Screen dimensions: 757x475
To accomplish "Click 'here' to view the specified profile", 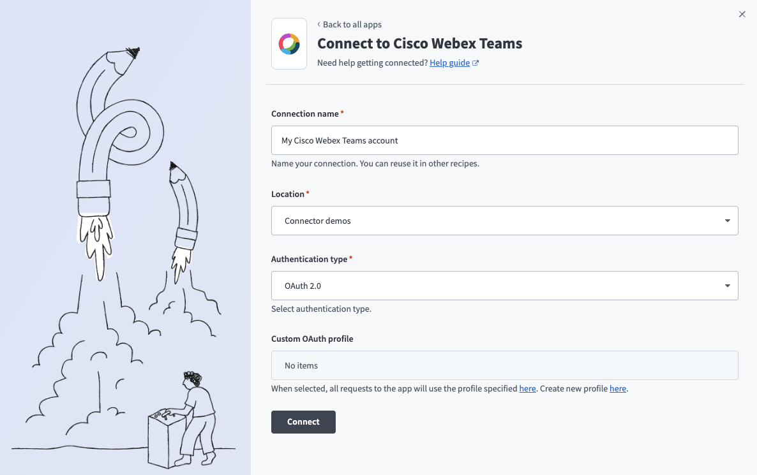I will coord(527,388).
